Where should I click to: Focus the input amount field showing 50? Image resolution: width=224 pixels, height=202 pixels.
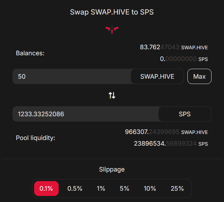[x=72, y=77]
